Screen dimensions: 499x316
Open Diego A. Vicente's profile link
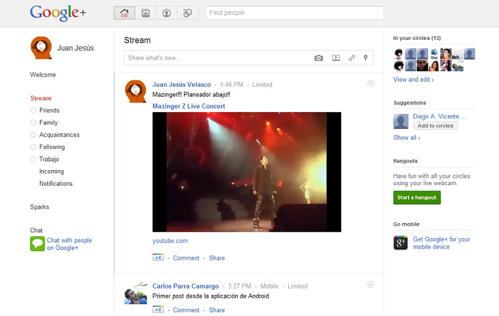click(440, 117)
